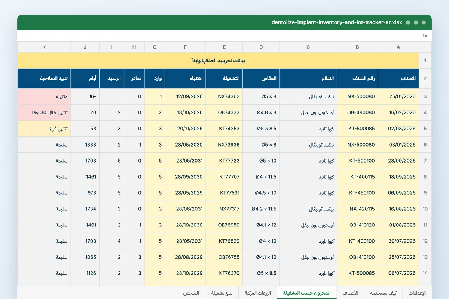This screenshot has height=299, width=449.
Task: Select row 14 header number
Action: (x=425, y=273)
